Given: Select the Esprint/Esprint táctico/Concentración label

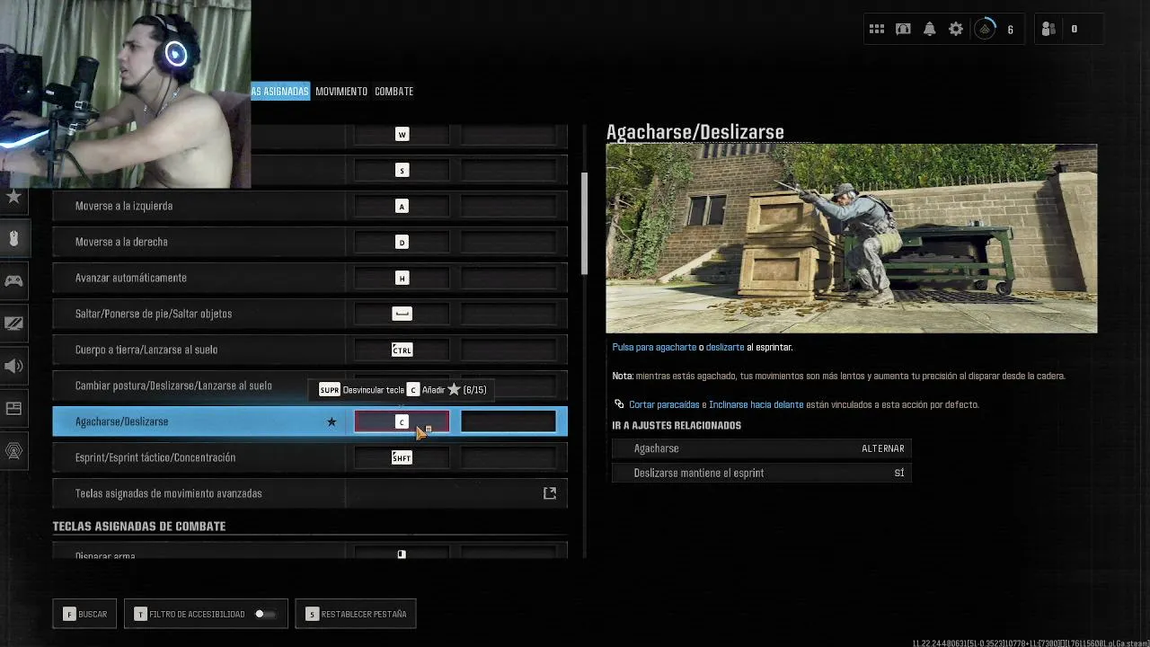Looking at the screenshot, I should coord(155,457).
